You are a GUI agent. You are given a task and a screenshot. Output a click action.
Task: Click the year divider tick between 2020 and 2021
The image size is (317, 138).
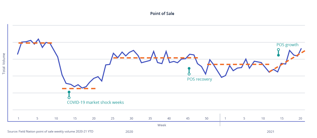(x=220, y=120)
